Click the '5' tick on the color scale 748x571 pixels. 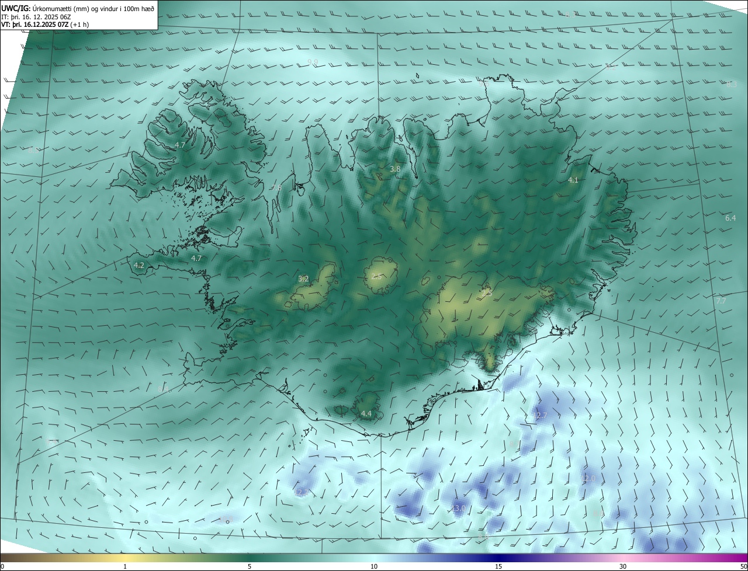point(250,566)
